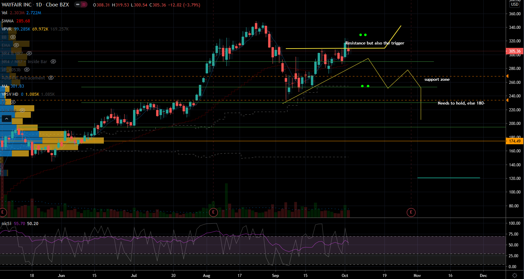Click the Aug label on the time axis
The height and width of the screenshot is (279, 524).
coord(206,275)
